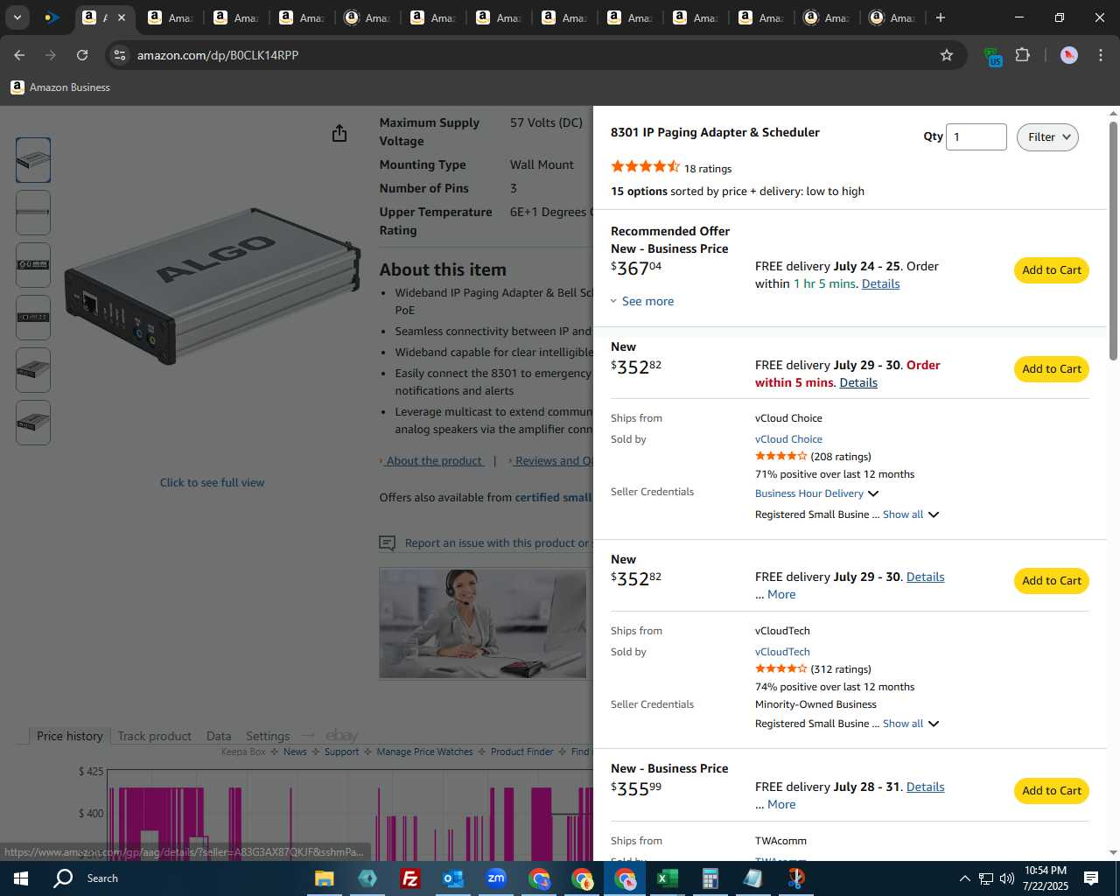The image size is (1120, 896).
Task: Switch to Keepa Track product tab
Action: click(x=154, y=736)
